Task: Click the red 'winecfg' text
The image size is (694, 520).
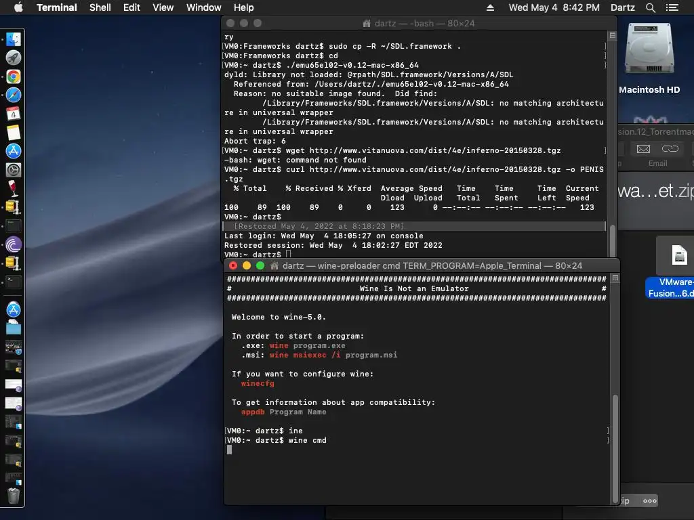Action: coord(258,383)
